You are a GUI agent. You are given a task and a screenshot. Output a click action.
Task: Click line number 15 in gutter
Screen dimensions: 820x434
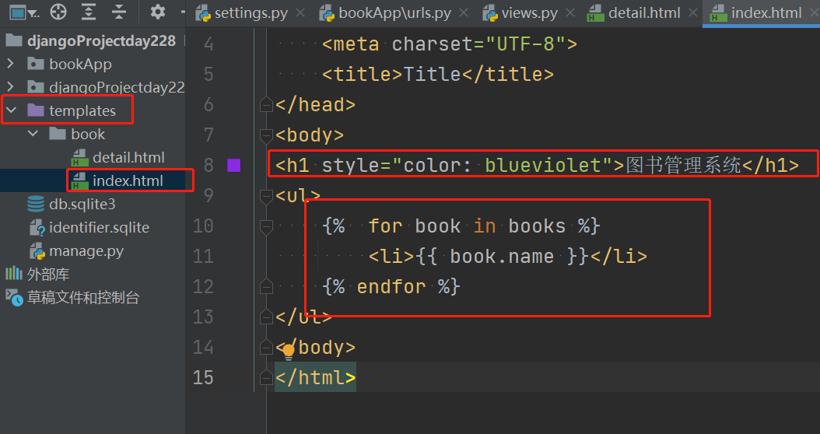tap(203, 377)
